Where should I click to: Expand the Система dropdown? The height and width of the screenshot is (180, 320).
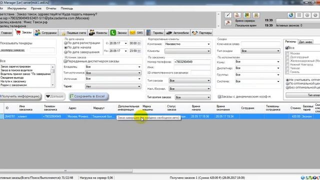(x=278, y=81)
